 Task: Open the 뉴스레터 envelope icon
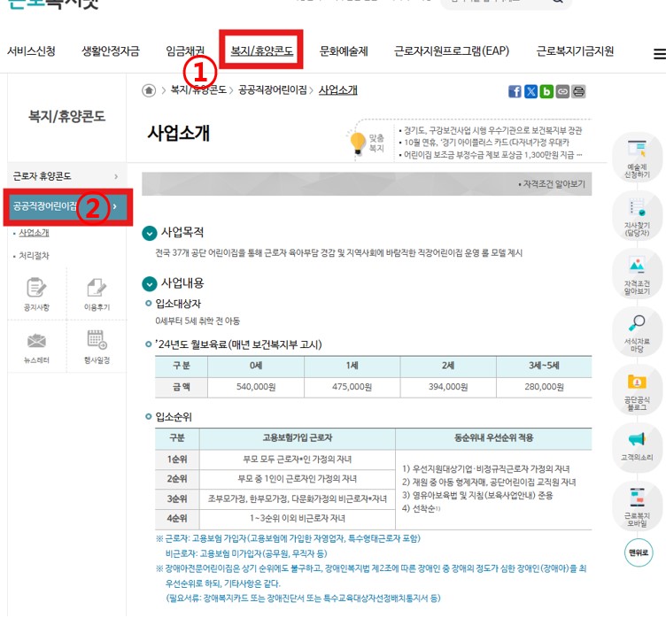pyautogui.click(x=36, y=347)
